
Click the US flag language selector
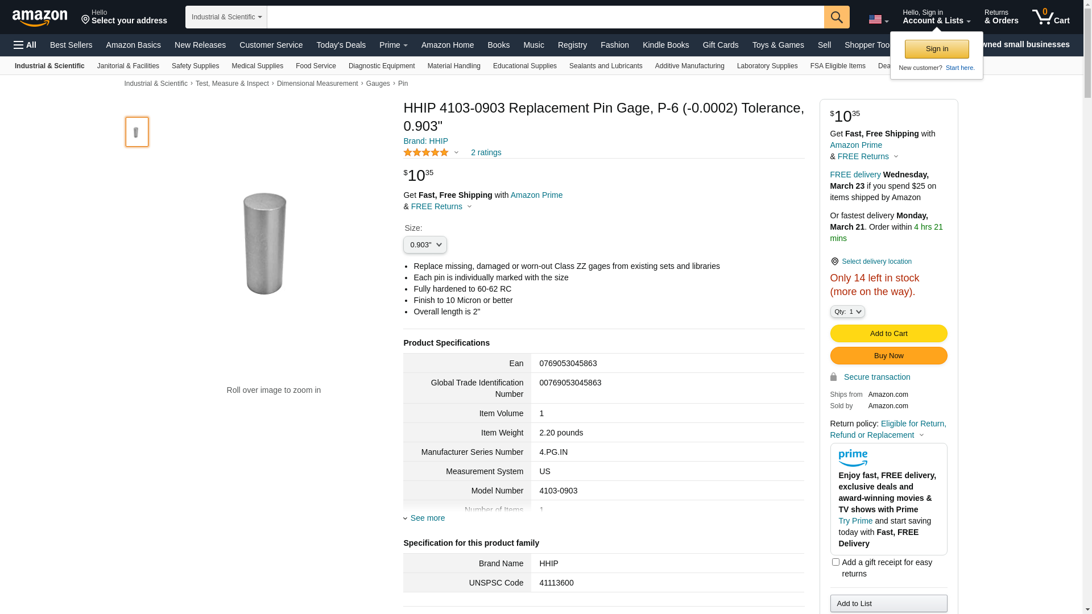tap(878, 20)
